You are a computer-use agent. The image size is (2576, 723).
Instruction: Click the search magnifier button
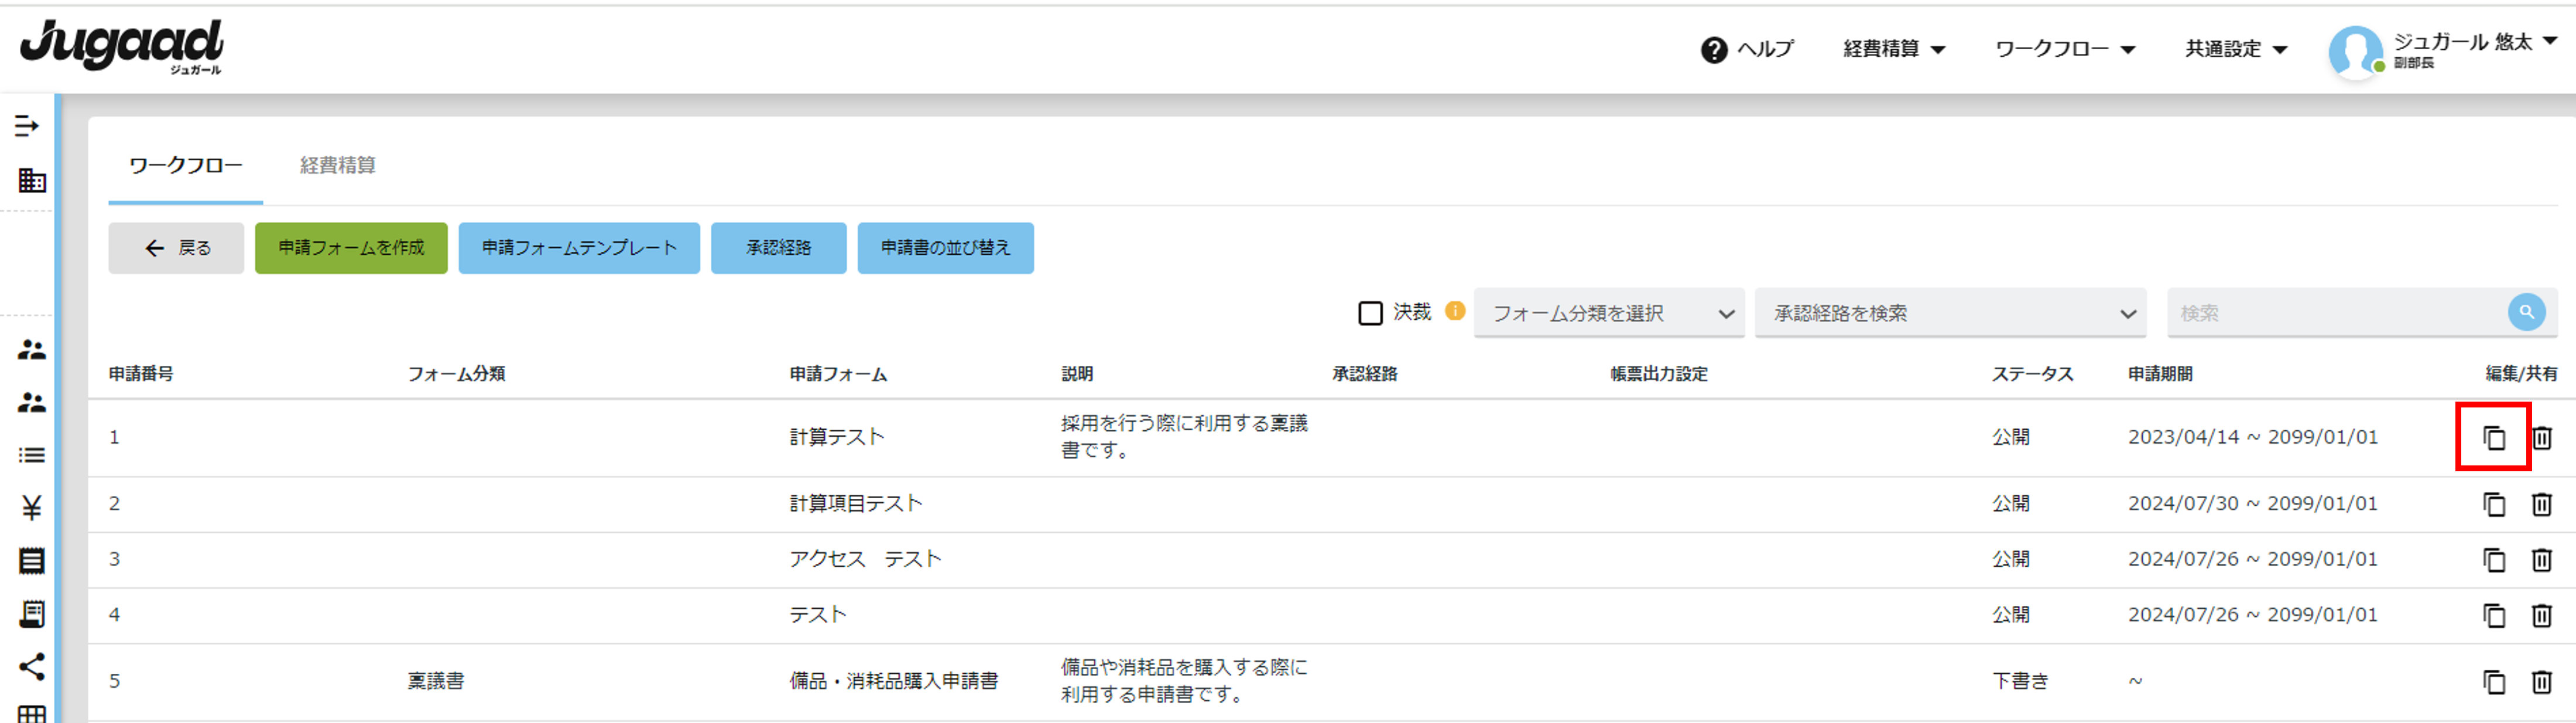2526,312
